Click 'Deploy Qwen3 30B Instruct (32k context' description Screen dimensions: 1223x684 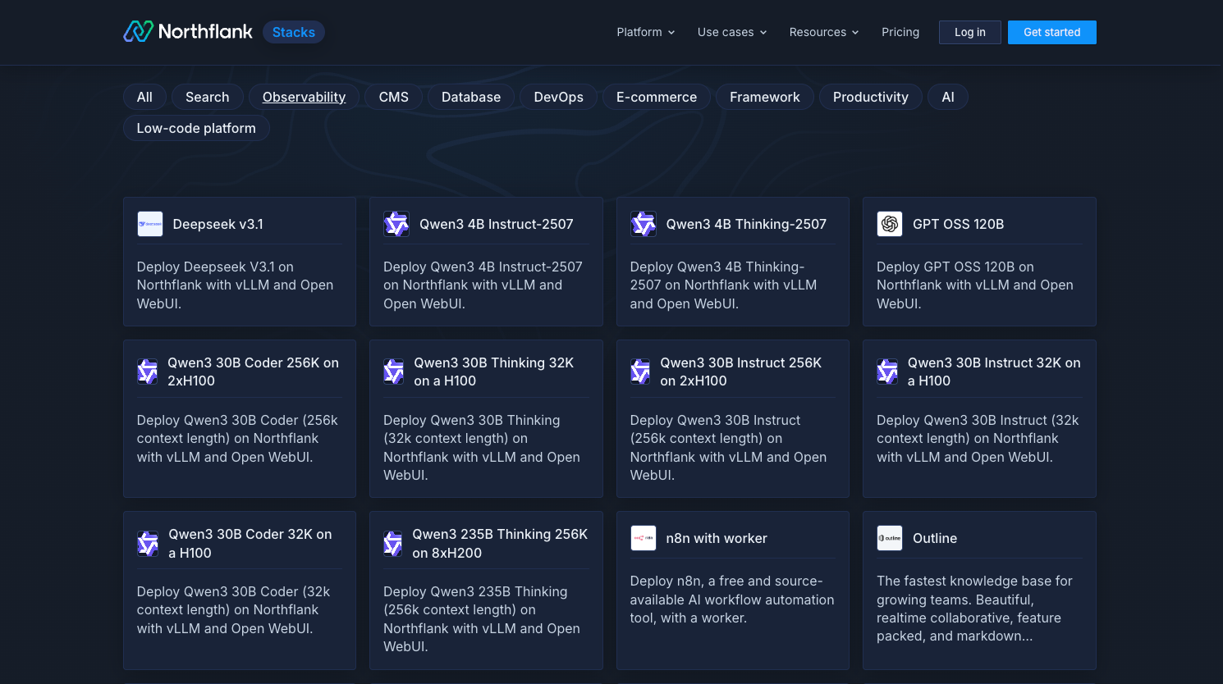coord(978,438)
